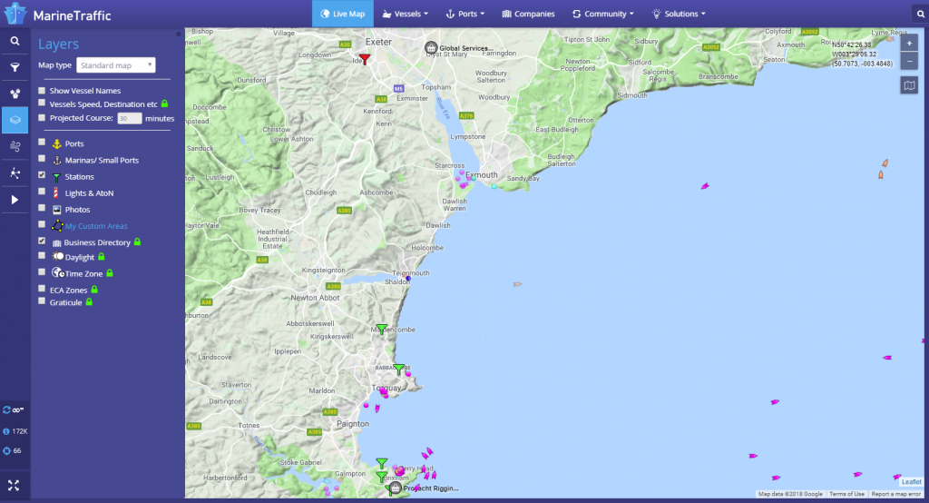This screenshot has width=929, height=503.
Task: Zoom in the map with plus button
Action: pos(910,44)
